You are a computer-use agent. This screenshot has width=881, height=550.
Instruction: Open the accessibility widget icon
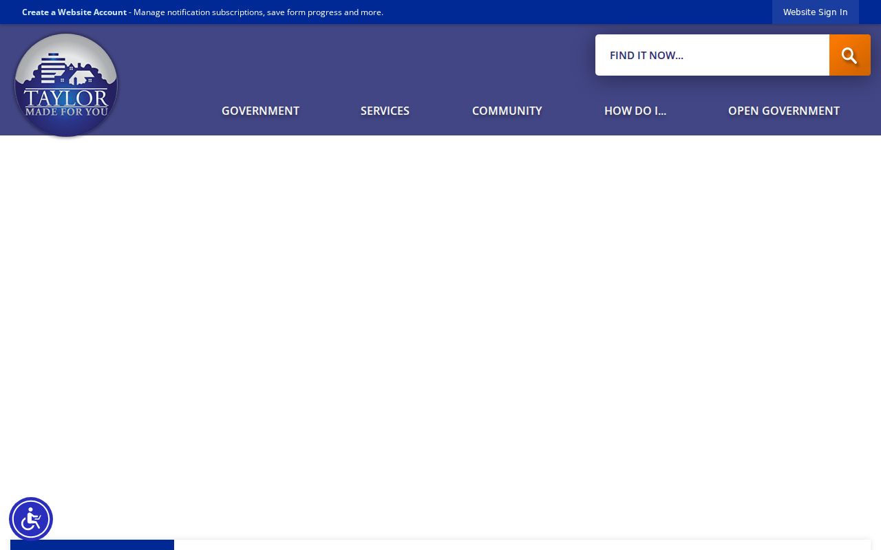point(31,519)
